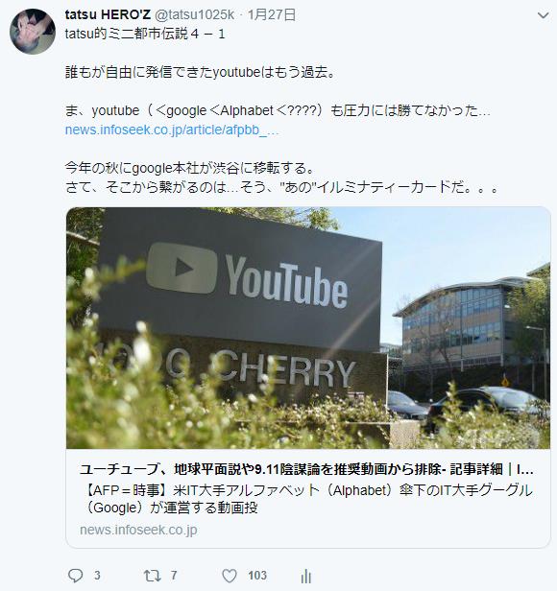
Task: Click the sentence 今年の秋にgoogle本社が渋谷に移転する
Action: coord(190,168)
